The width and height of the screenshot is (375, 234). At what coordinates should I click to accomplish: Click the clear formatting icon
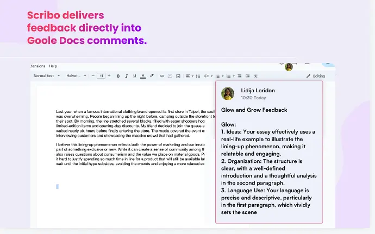click(x=255, y=76)
